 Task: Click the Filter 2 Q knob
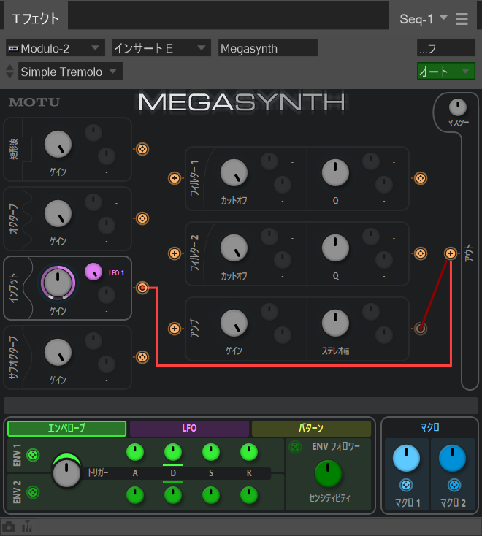[x=335, y=248]
